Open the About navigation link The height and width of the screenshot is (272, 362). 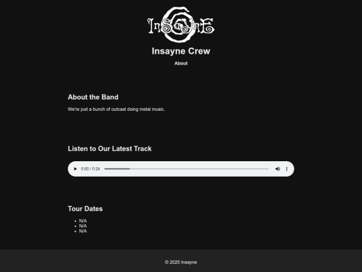[x=181, y=63]
